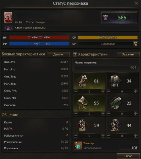Decrease ВЫН with the minus button
This screenshot has height=159, width=141.
pyautogui.click(x=76, y=136)
